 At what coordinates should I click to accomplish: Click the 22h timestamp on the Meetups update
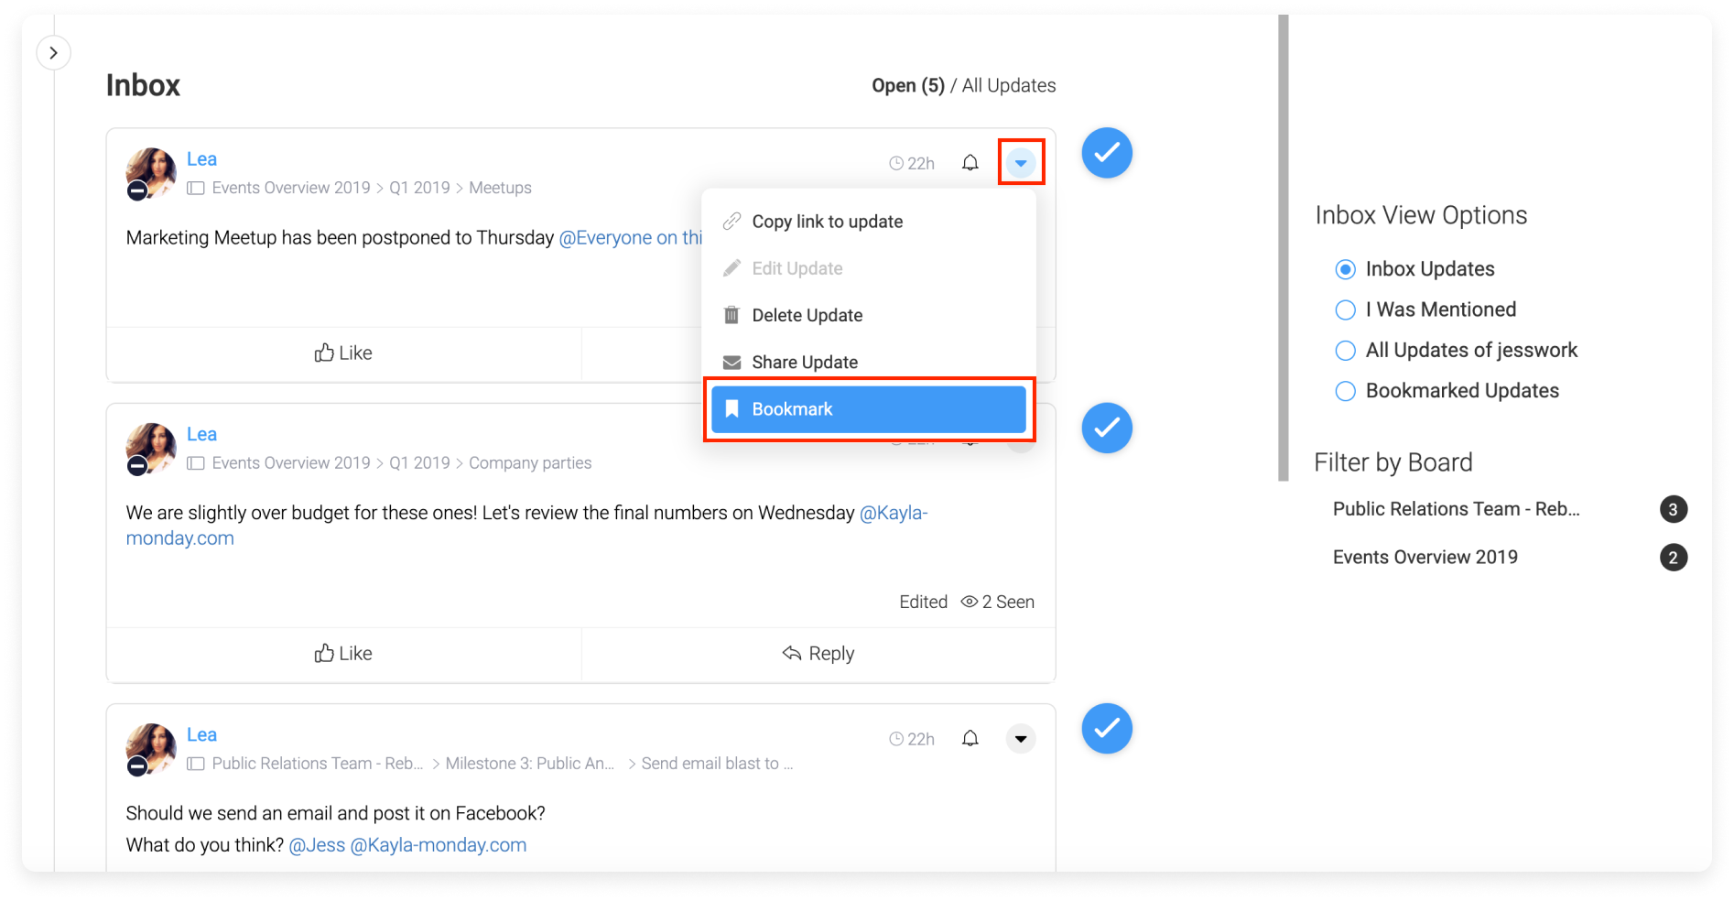point(912,163)
